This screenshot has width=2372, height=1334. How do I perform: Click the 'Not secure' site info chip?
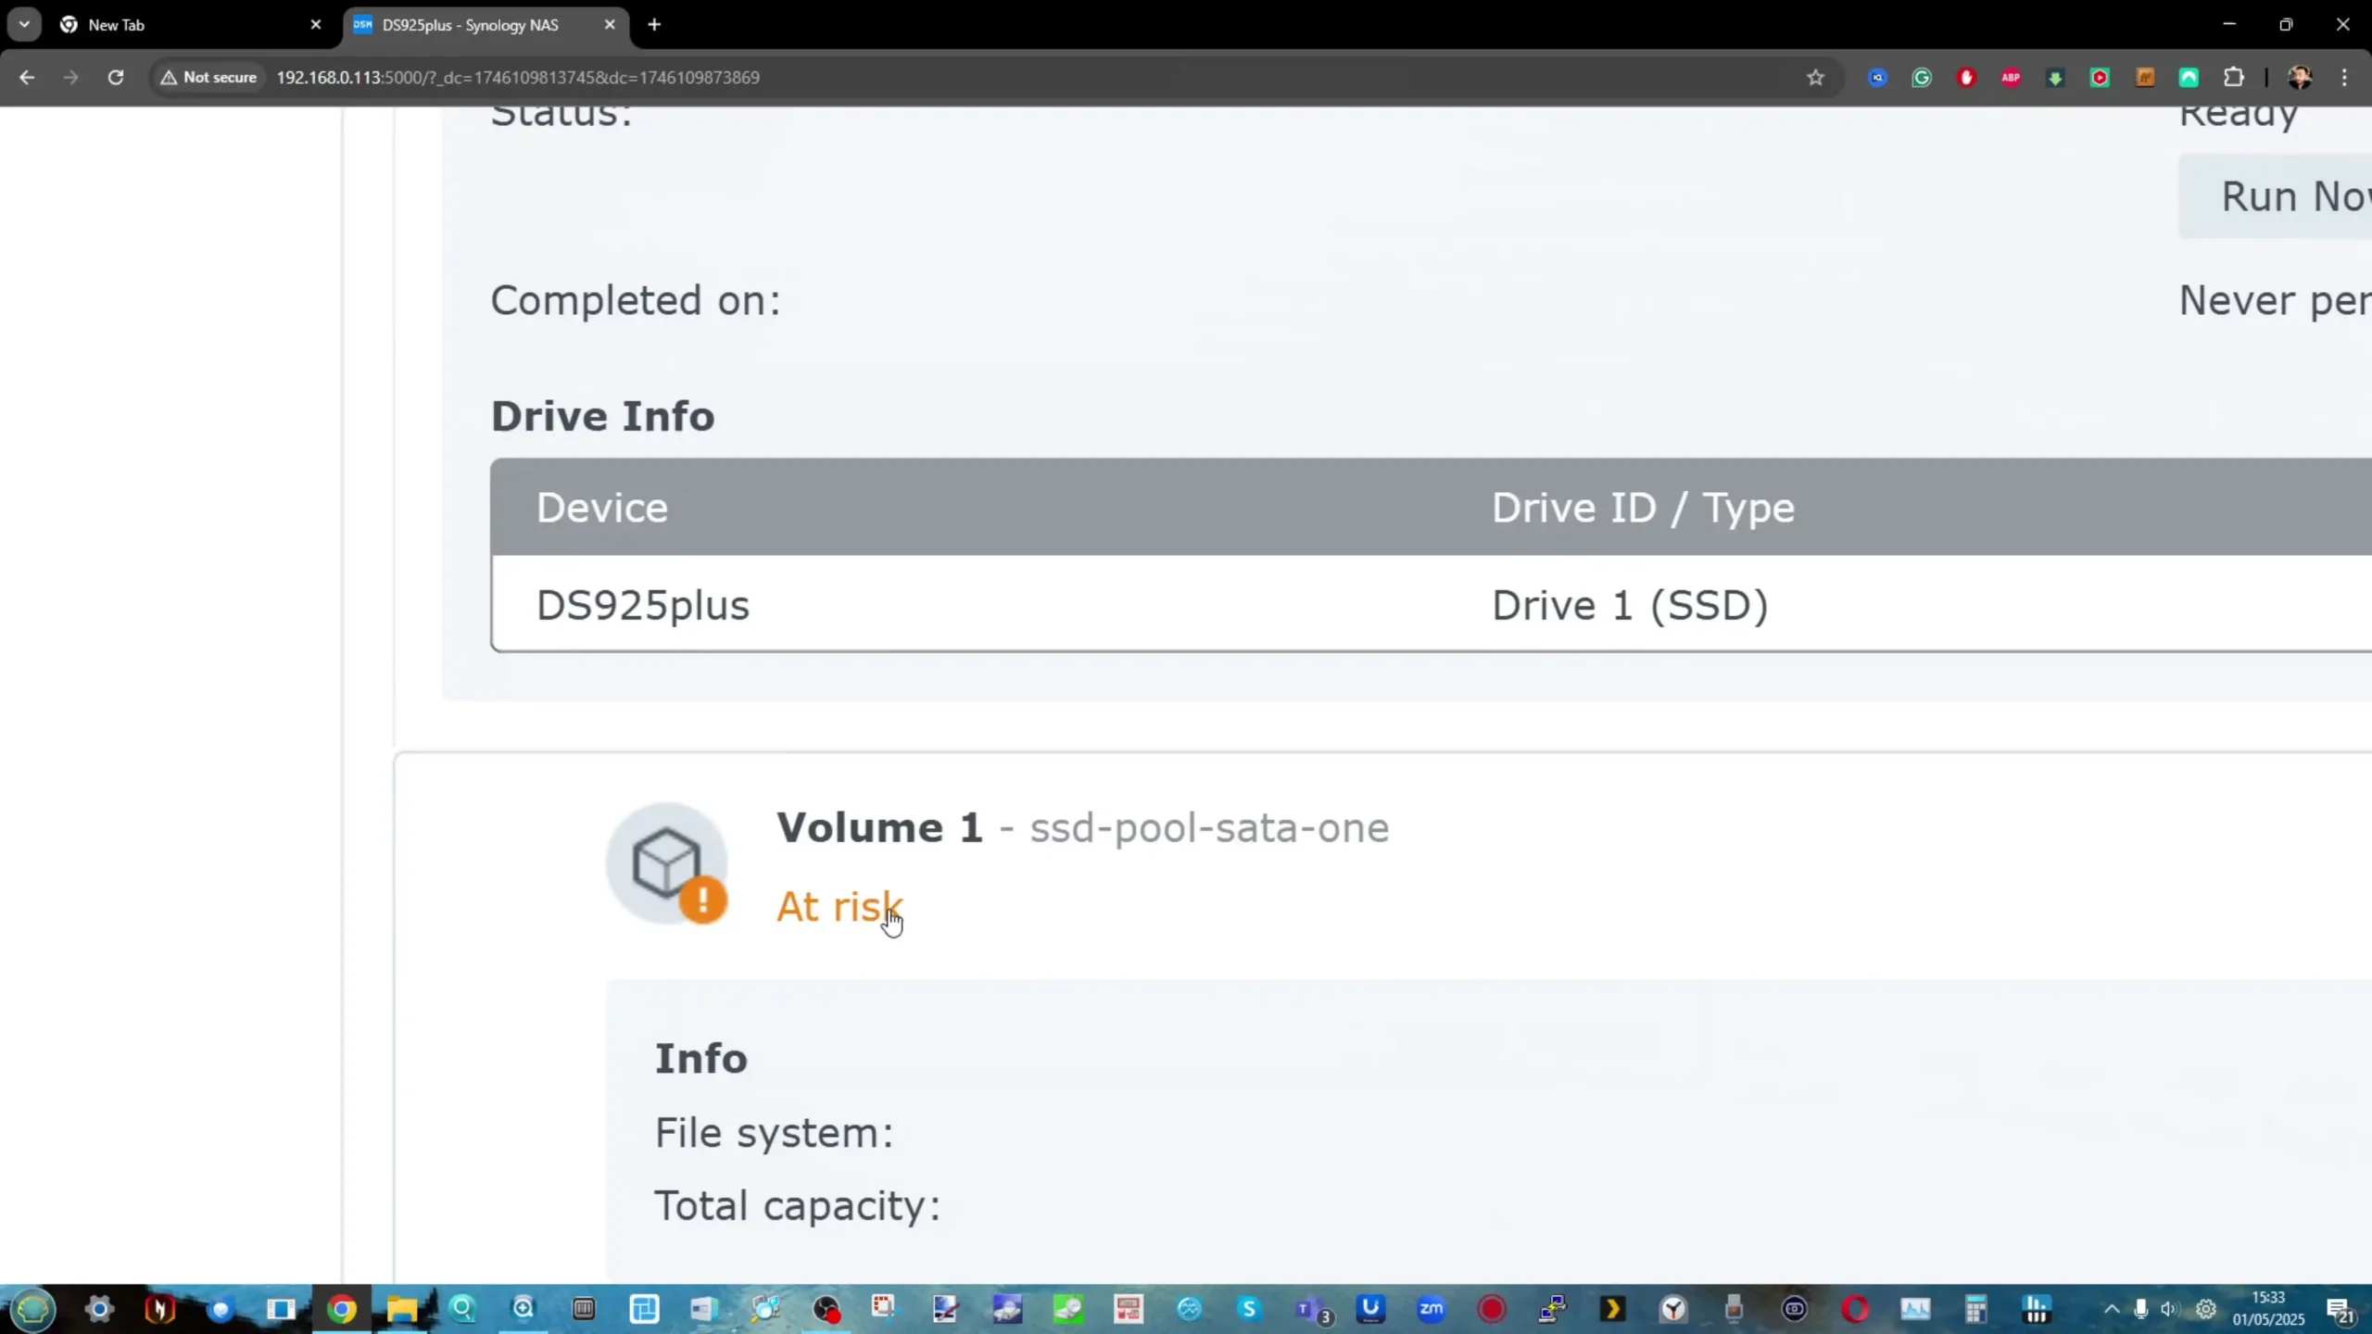click(209, 77)
